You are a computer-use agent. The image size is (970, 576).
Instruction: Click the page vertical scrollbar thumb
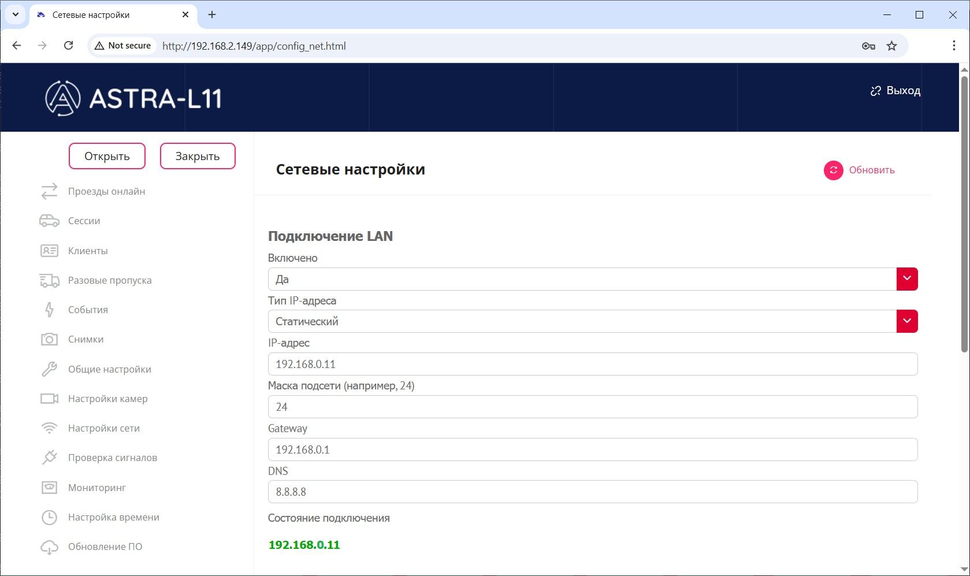coord(964,214)
